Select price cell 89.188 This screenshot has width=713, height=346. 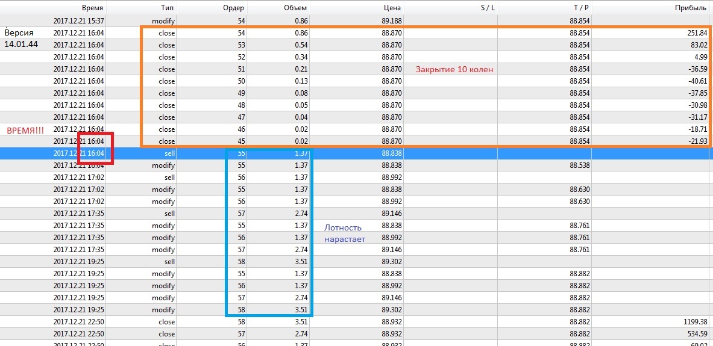click(392, 21)
